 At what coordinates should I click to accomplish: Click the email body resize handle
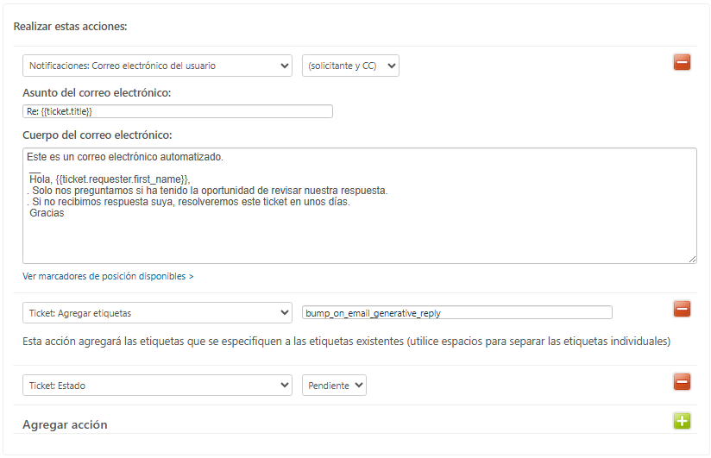click(x=692, y=259)
